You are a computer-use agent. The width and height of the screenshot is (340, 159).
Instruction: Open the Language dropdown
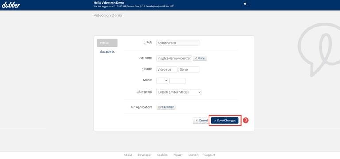pyautogui.click(x=179, y=92)
